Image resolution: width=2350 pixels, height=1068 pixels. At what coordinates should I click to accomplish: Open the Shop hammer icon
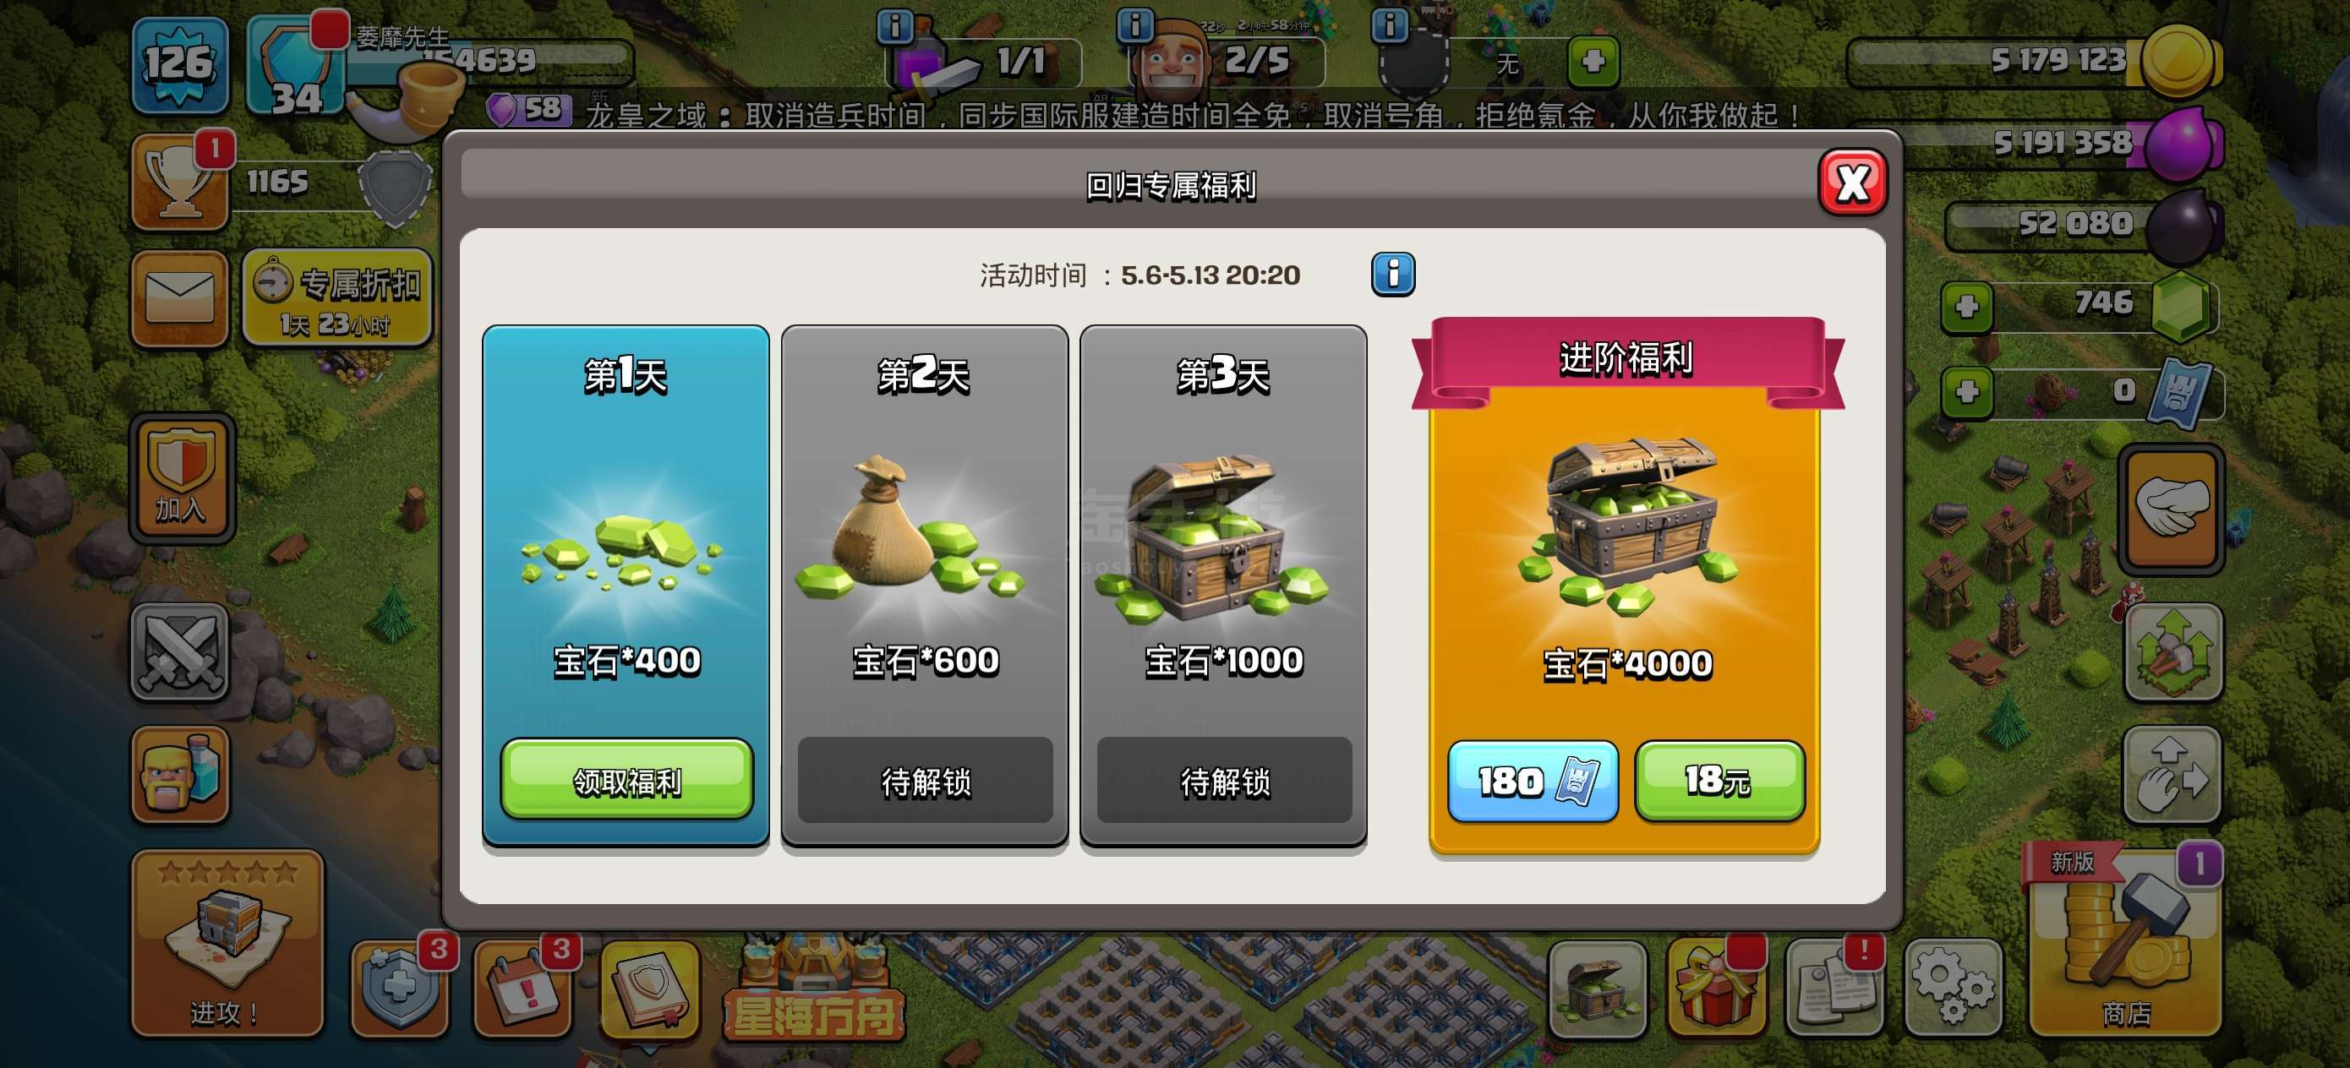(x=2126, y=943)
